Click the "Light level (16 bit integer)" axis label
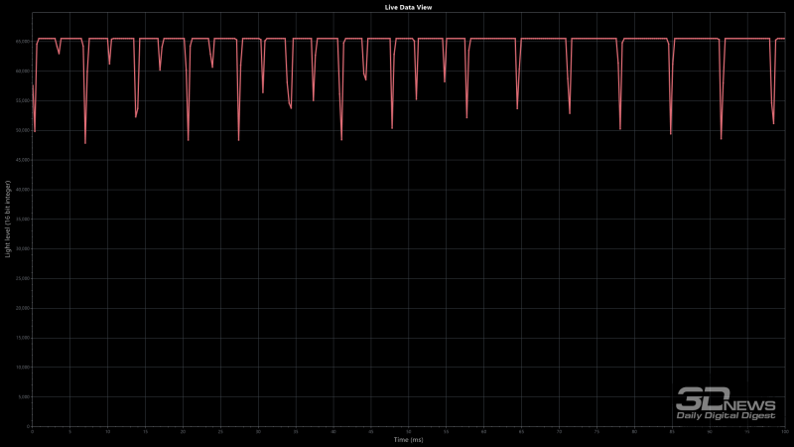 (x=10, y=219)
